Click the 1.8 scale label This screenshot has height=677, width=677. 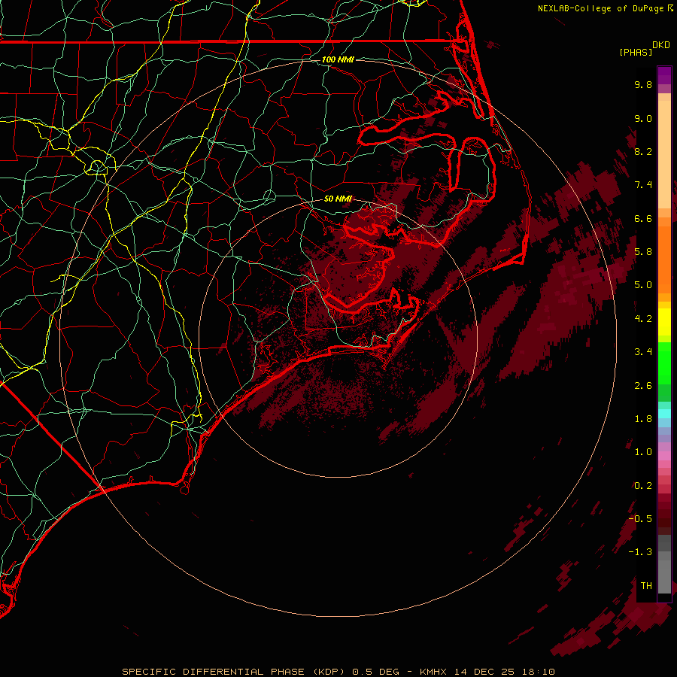point(643,419)
